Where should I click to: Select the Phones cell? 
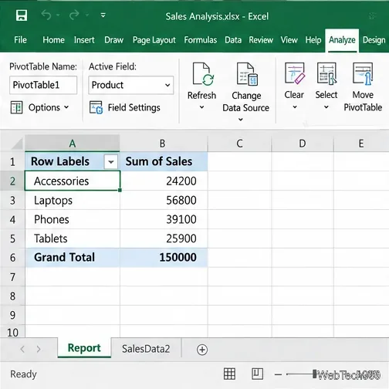73,219
